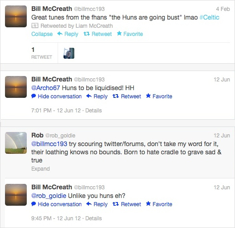This screenshot has height=228, width=235.
Task: Click the retweeter's avatar next to 1 Retweet
Action: (69, 53)
